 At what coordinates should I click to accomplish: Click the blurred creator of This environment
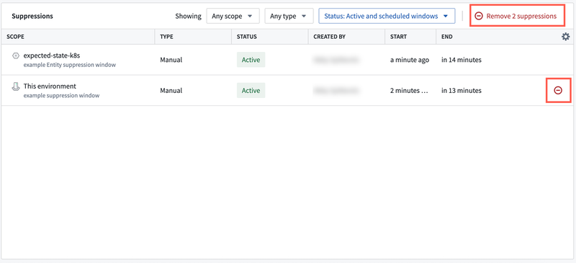click(336, 90)
